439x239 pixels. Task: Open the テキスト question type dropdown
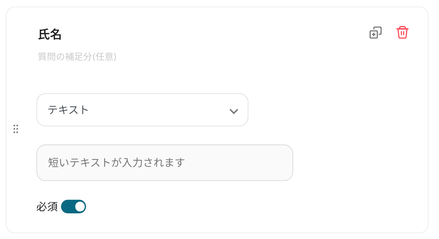coord(142,110)
